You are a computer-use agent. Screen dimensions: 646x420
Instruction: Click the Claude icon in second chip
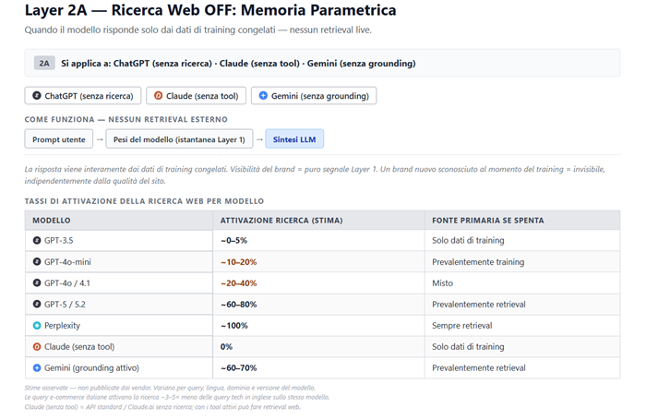[158, 96]
